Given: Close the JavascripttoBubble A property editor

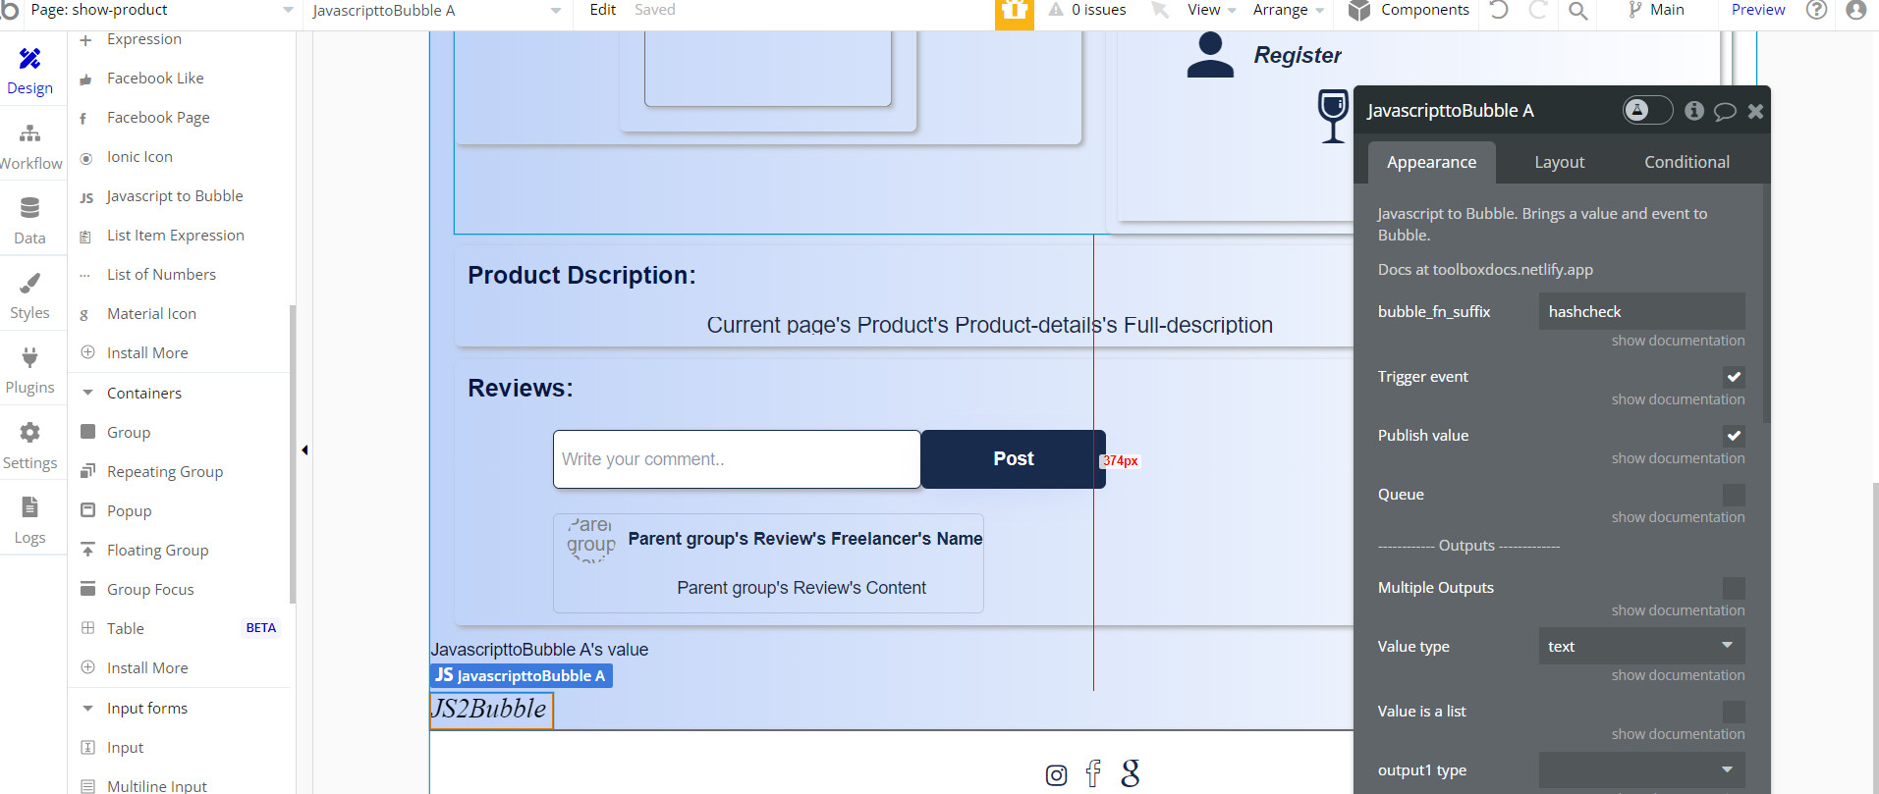Looking at the screenshot, I should click(x=1755, y=111).
